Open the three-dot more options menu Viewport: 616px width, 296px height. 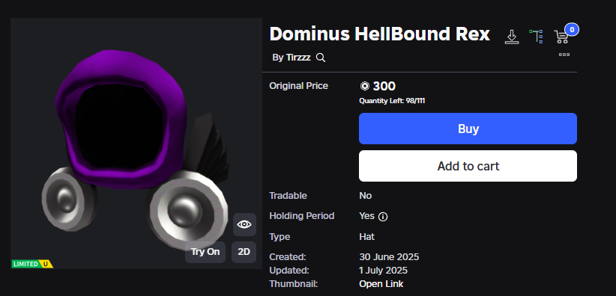coord(564,55)
